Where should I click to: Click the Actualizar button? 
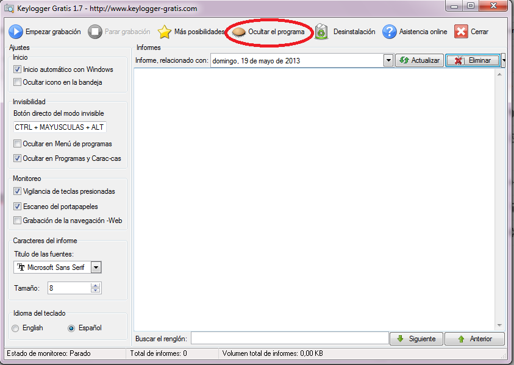[419, 60]
